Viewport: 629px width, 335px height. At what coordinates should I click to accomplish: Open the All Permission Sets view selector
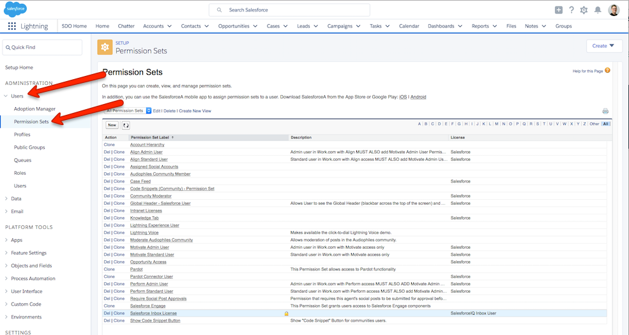(127, 110)
